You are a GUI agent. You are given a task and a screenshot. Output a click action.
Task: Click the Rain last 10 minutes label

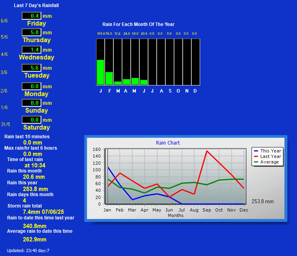click(x=27, y=137)
